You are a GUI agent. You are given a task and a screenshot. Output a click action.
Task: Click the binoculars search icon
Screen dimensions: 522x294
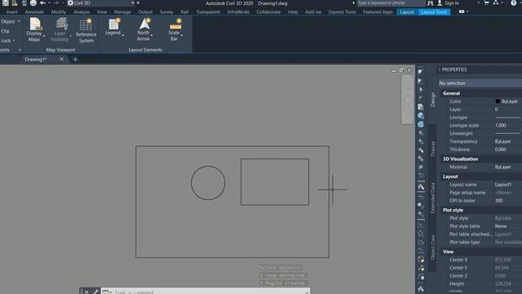(430, 3)
